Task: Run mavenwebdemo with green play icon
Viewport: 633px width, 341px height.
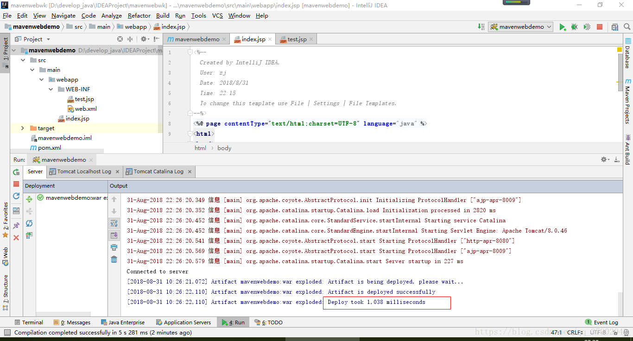Action: coord(562,27)
